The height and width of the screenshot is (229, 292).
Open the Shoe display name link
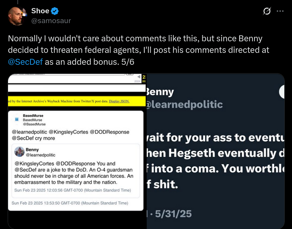[x=40, y=11]
